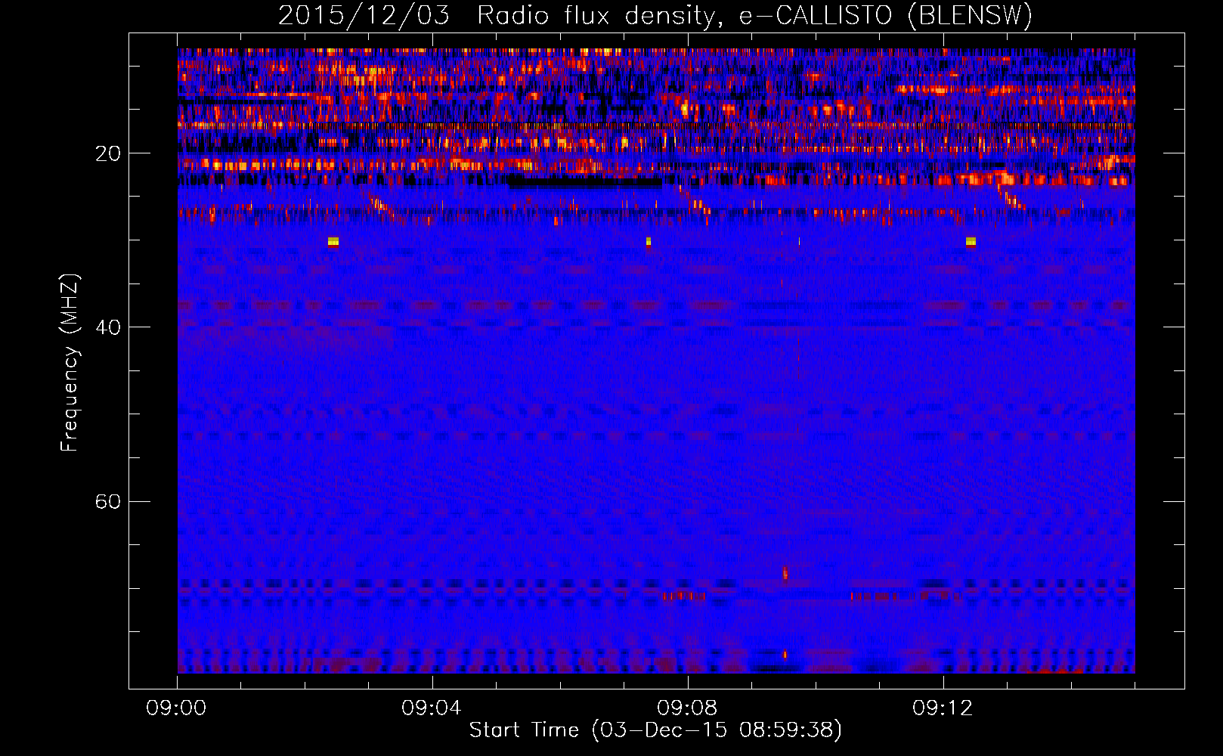Click the "Frequency (MHZ)" axis label

pos(70,363)
